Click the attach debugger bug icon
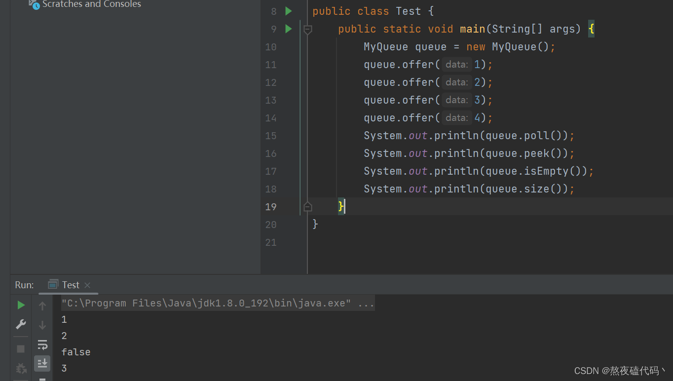 point(21,368)
